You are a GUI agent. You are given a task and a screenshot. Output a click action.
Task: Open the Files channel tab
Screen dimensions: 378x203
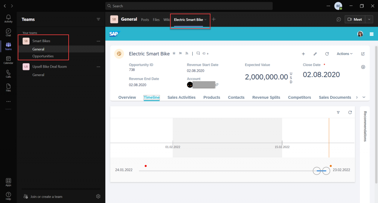point(156,20)
